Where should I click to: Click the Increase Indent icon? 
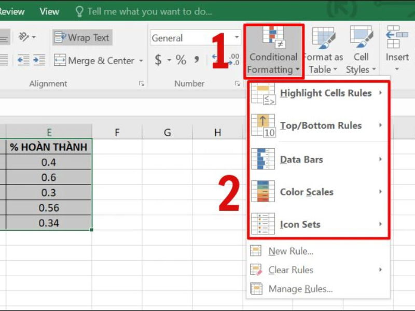point(39,60)
